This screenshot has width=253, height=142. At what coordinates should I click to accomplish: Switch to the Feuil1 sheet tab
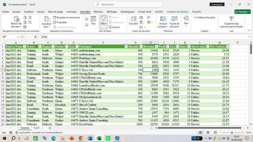37,128
